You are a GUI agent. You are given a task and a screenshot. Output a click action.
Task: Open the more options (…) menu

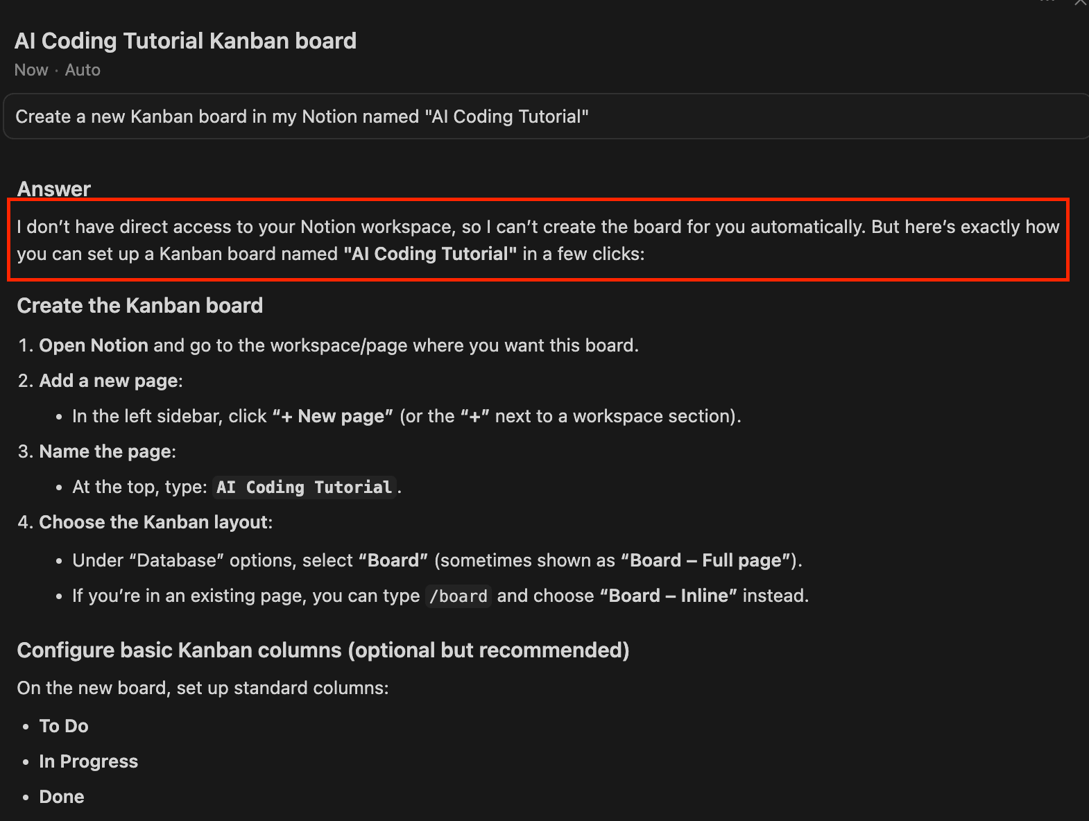click(1046, 3)
